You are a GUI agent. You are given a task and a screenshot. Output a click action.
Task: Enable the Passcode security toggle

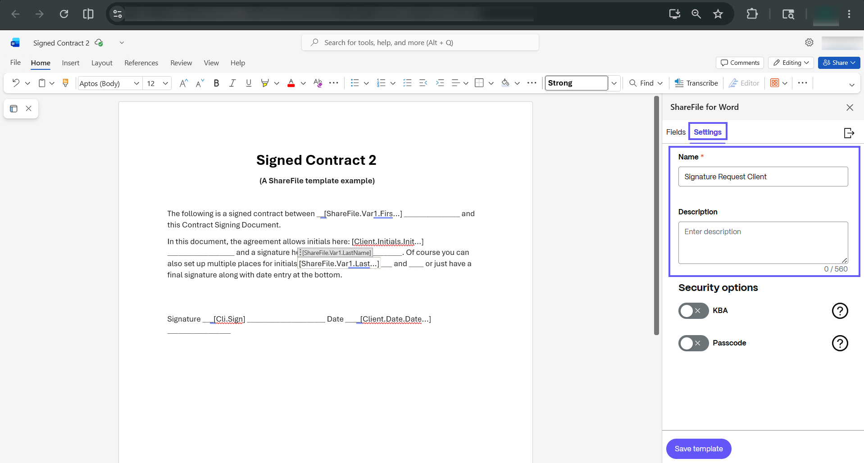(694, 343)
